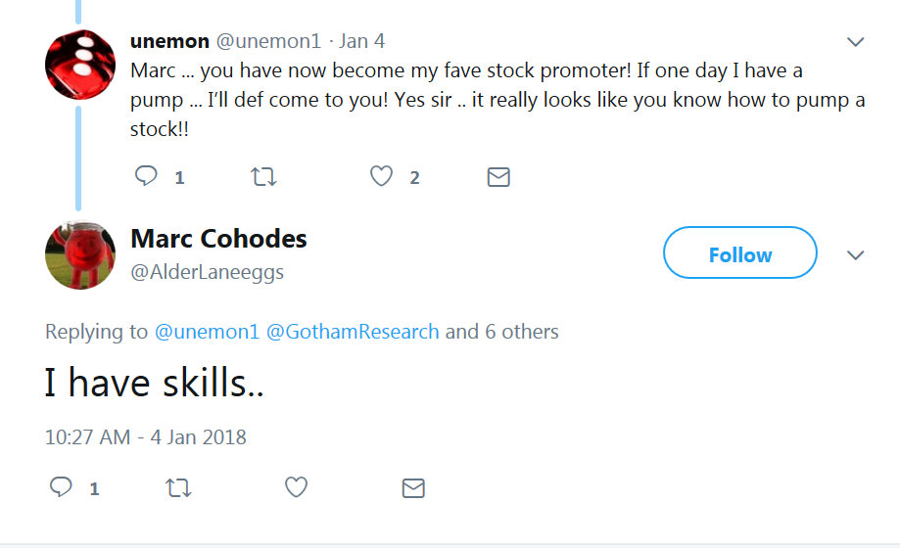Click Marc Cohodes' profile picture
This screenshot has height=548, width=900.
coord(80,254)
